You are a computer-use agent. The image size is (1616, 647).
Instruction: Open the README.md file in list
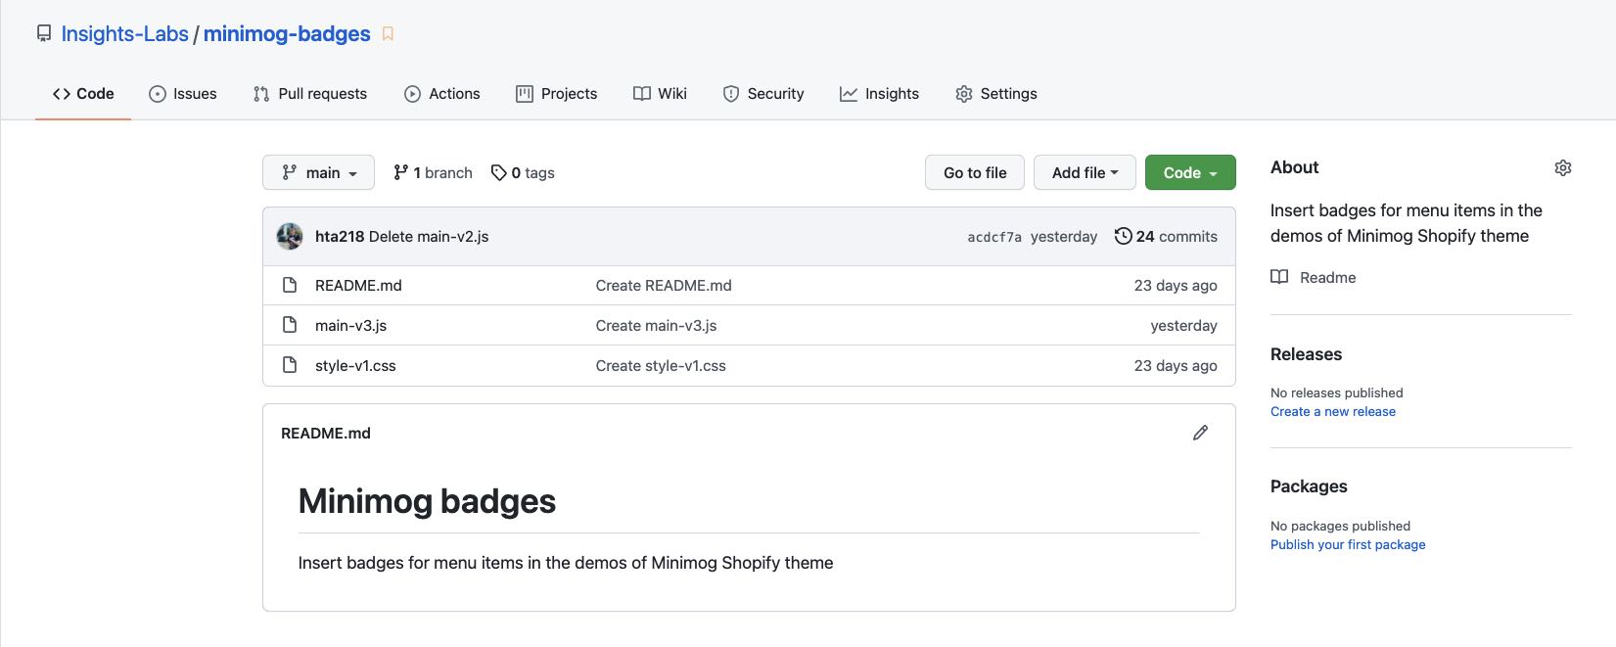[358, 286]
